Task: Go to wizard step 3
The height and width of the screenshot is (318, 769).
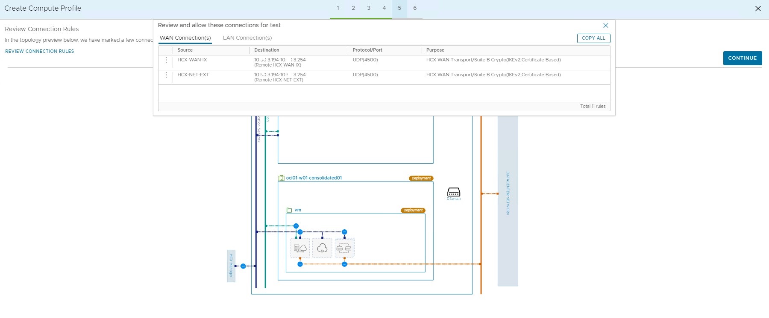Action: 369,8
